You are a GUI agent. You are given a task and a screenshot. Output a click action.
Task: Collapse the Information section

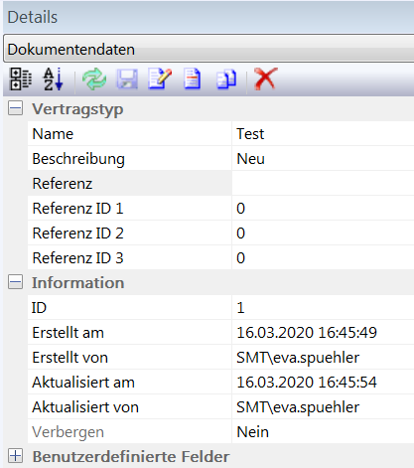(15, 282)
